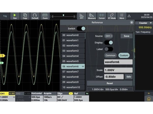Select 03 waveform3 in list
153x114 pixels.
click(73, 51)
